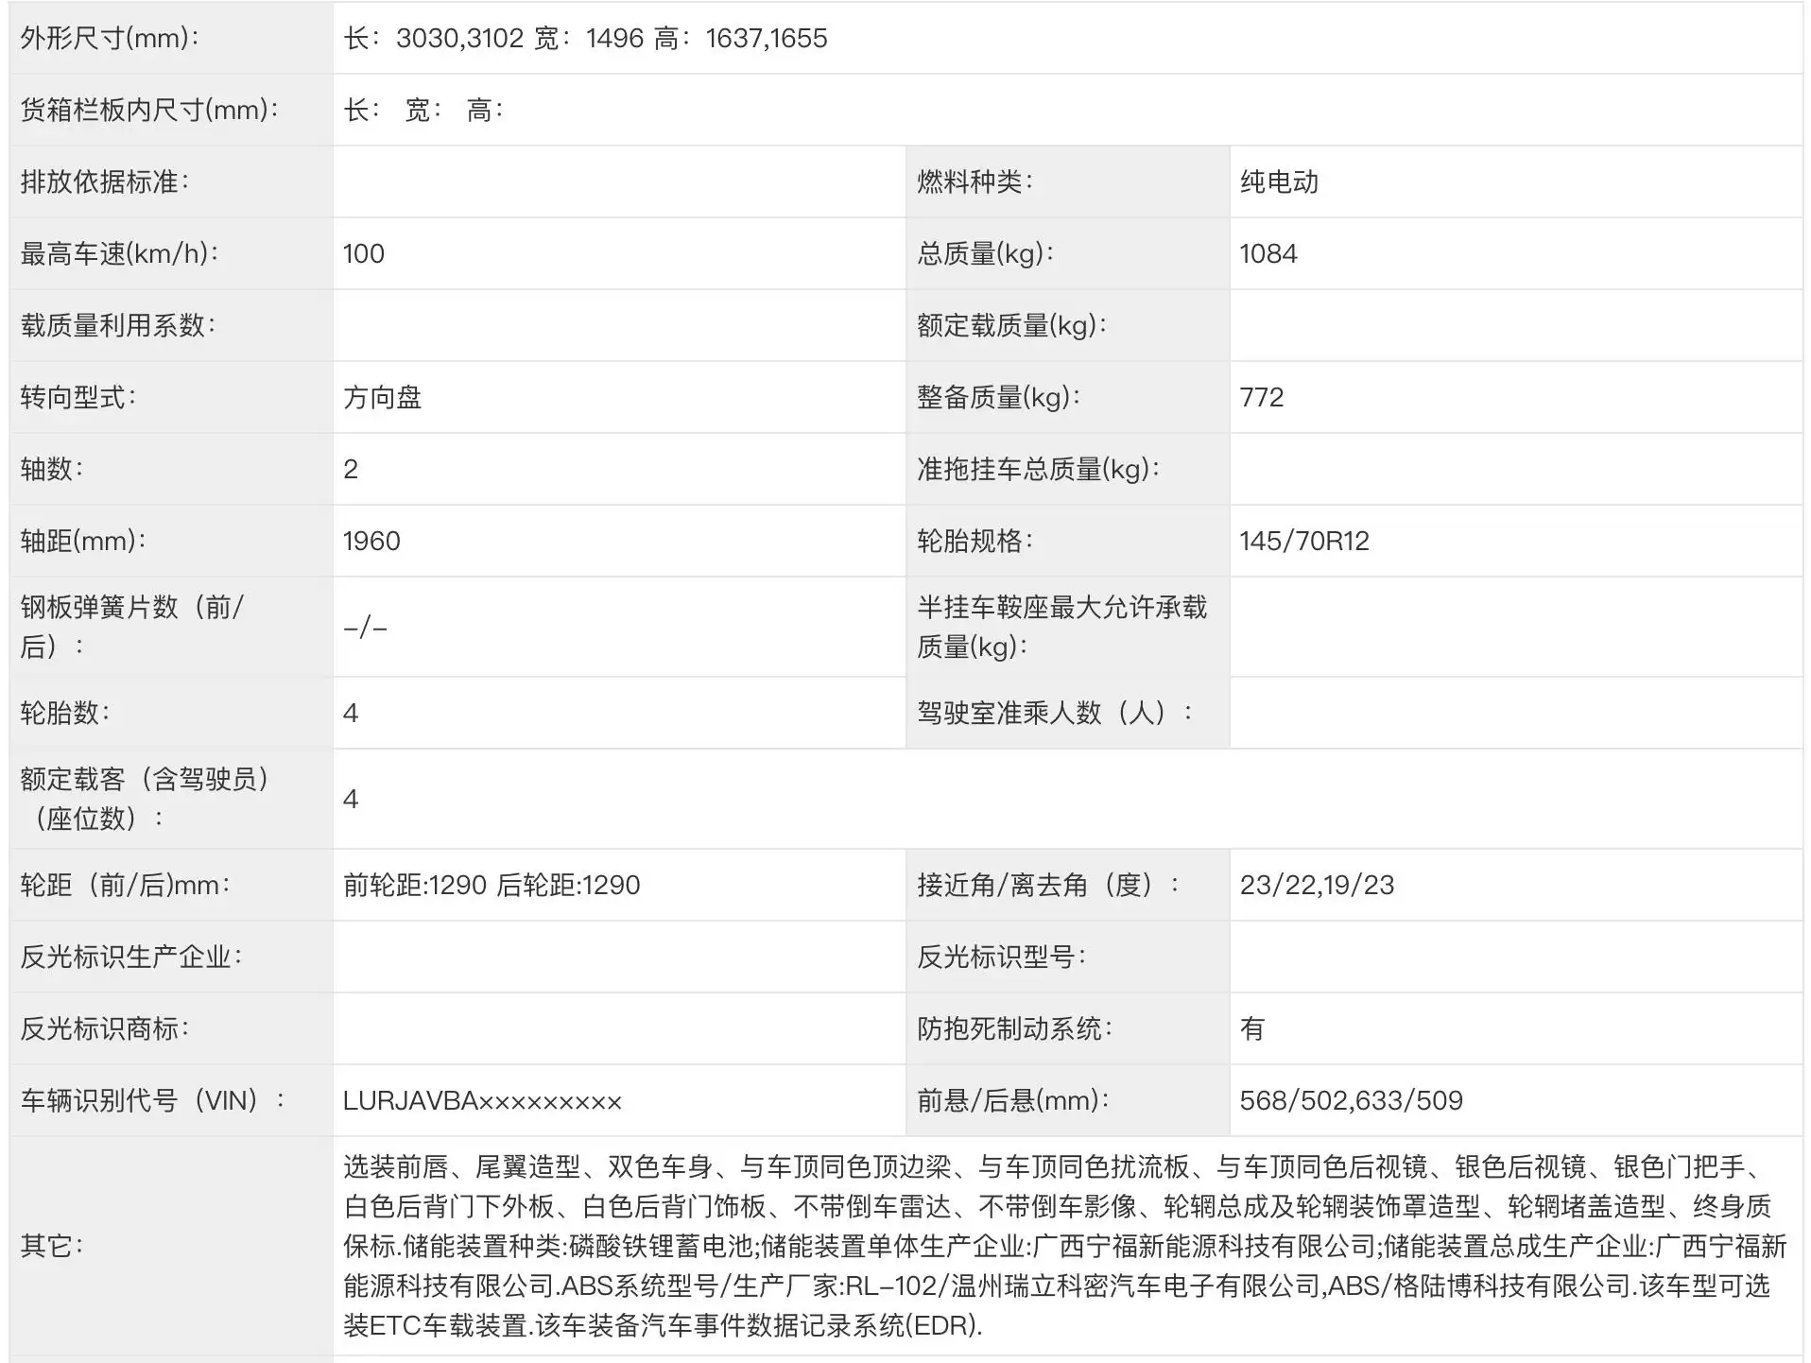Click the wheelbase value 1960

[370, 541]
